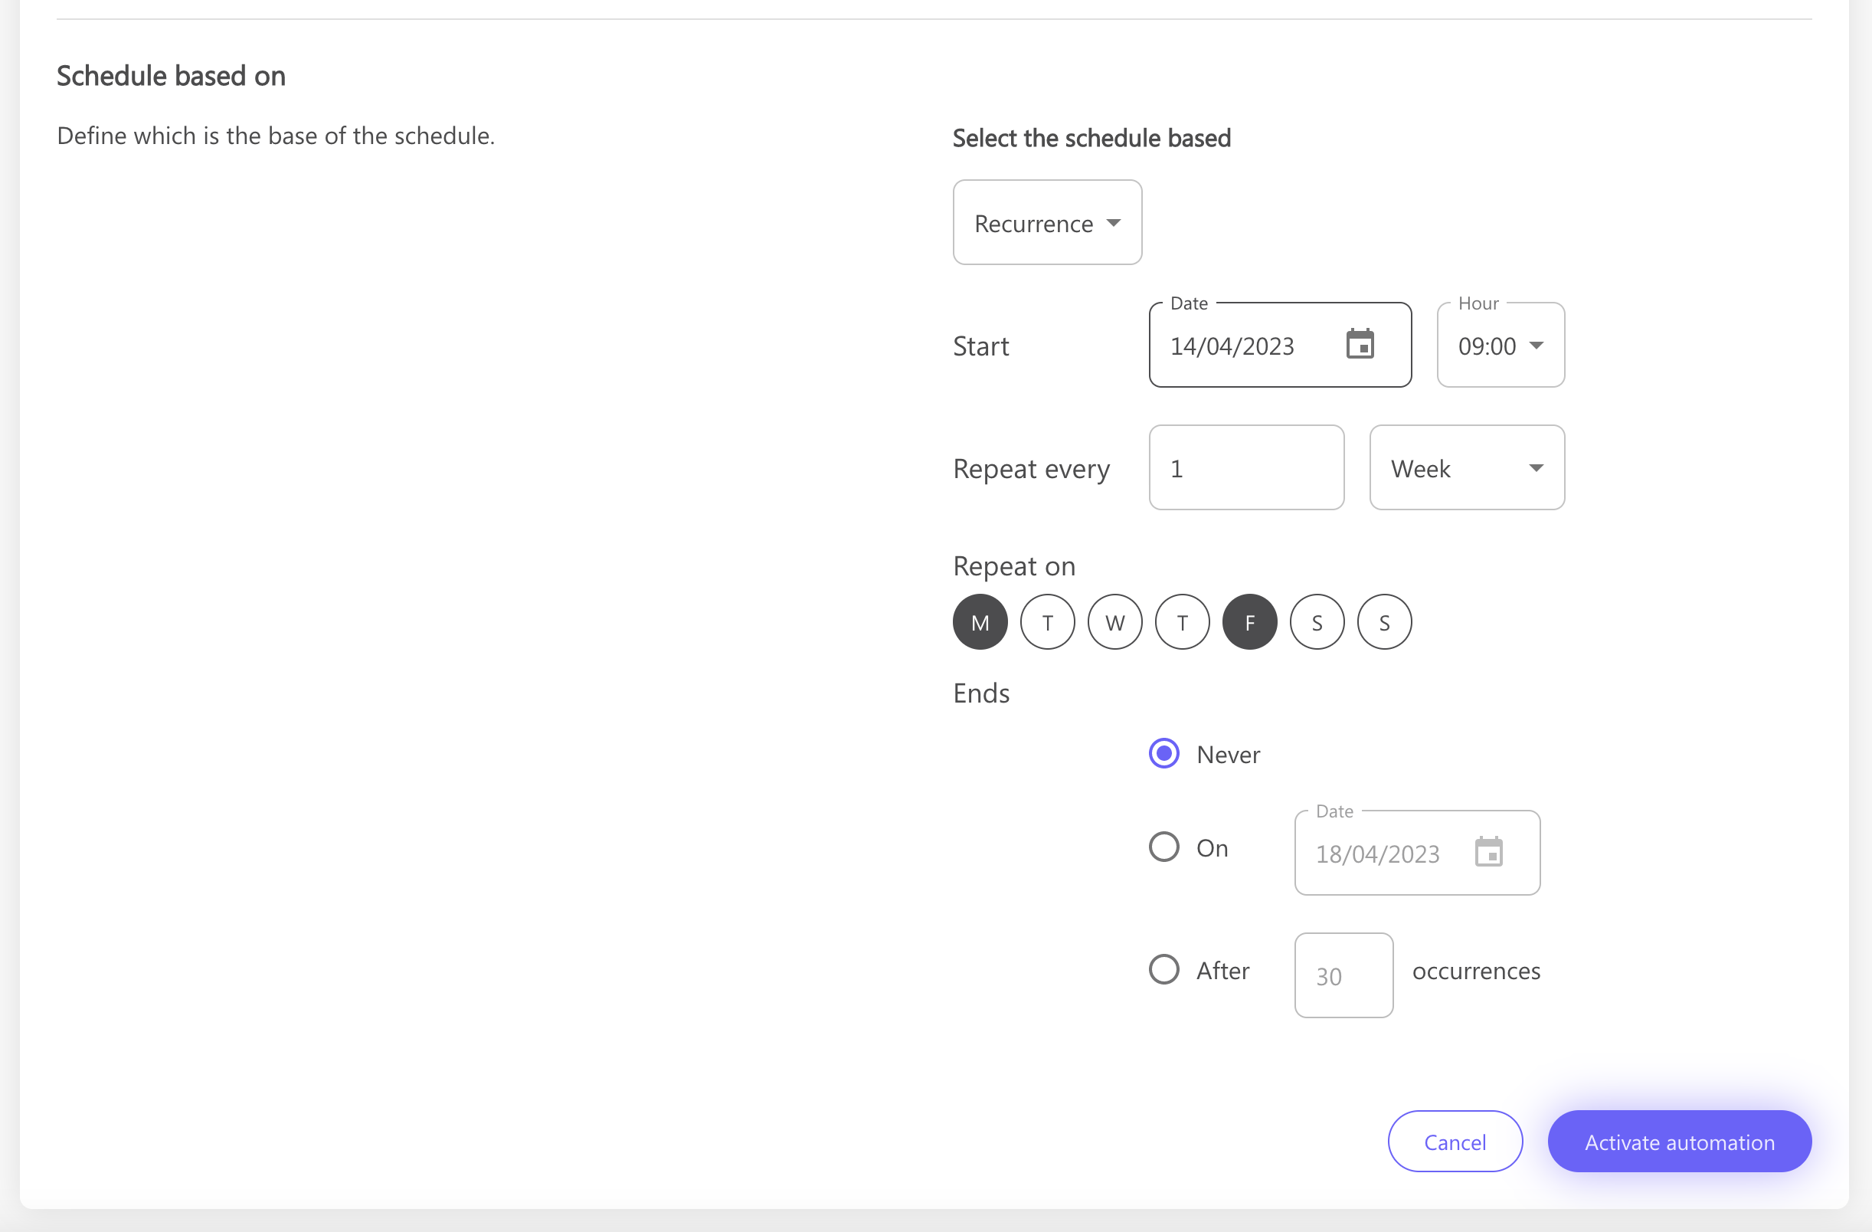Click the 'Start' label

point(981,346)
